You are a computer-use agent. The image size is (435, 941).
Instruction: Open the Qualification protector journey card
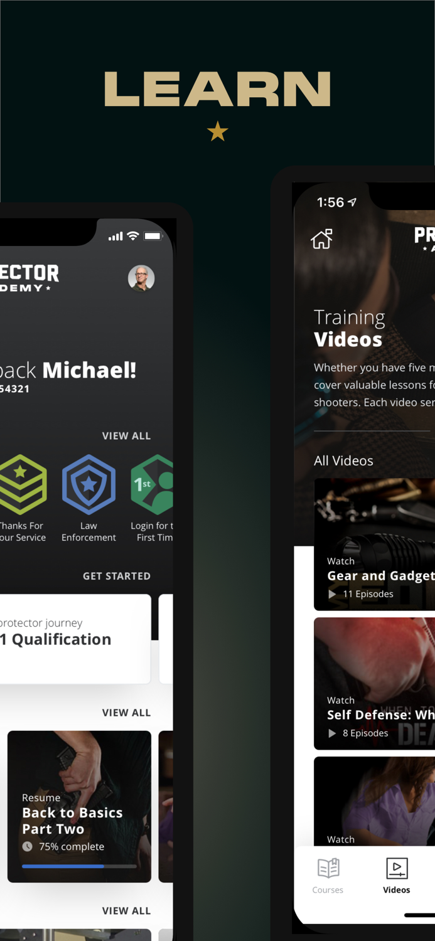[75, 639]
